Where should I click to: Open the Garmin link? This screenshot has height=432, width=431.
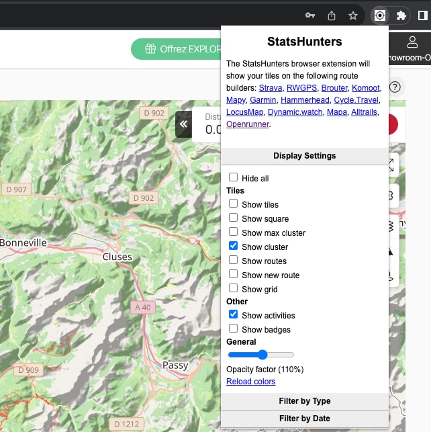tap(263, 100)
